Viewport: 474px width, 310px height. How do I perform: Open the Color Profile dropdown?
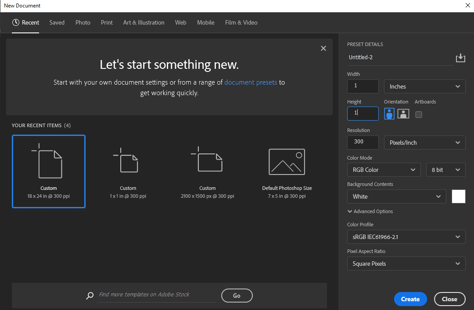pos(406,237)
